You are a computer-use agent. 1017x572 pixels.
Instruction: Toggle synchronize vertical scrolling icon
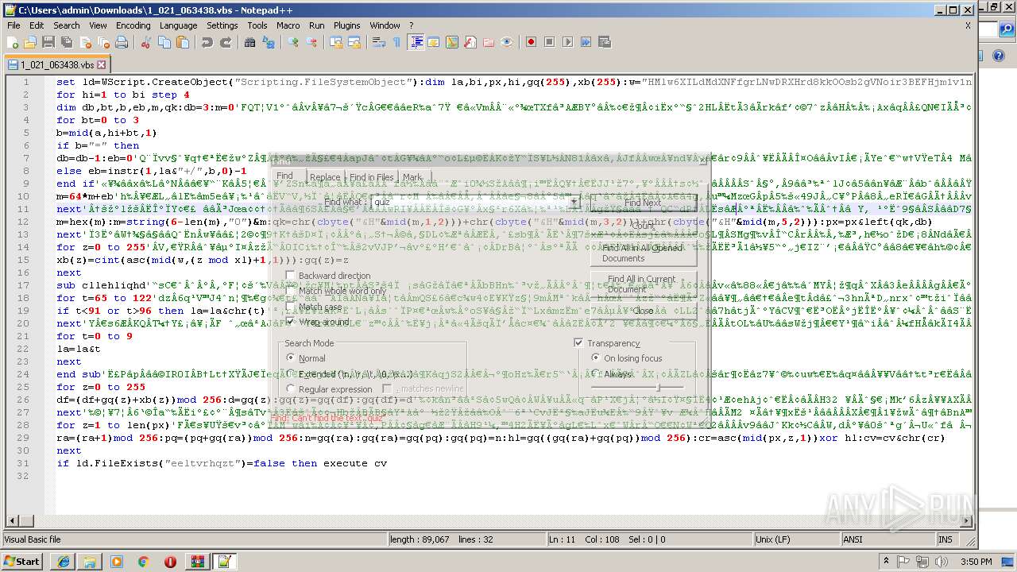(x=336, y=42)
